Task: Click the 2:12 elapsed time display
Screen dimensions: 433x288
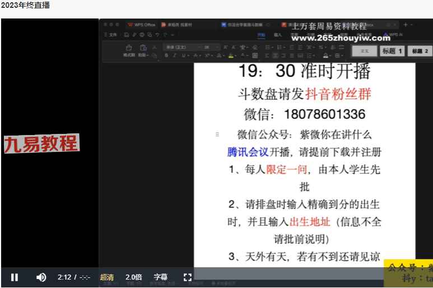Action: [64, 277]
